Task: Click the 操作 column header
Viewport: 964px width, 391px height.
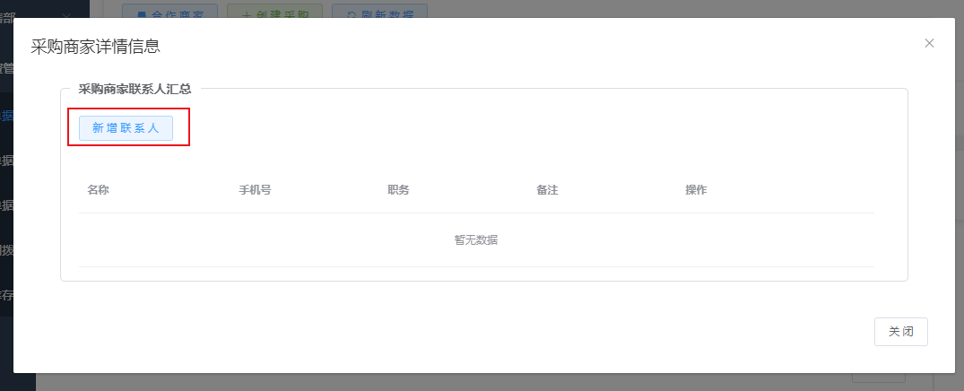Action: click(696, 190)
